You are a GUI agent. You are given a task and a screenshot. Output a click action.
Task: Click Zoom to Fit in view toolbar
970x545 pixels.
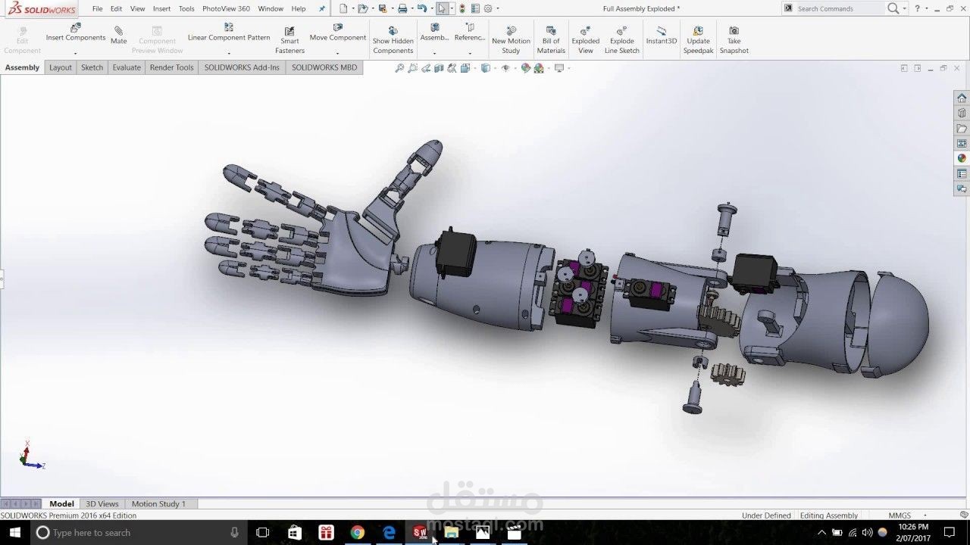pos(400,68)
